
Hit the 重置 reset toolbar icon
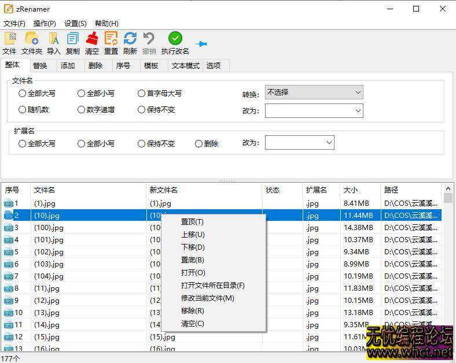111,39
